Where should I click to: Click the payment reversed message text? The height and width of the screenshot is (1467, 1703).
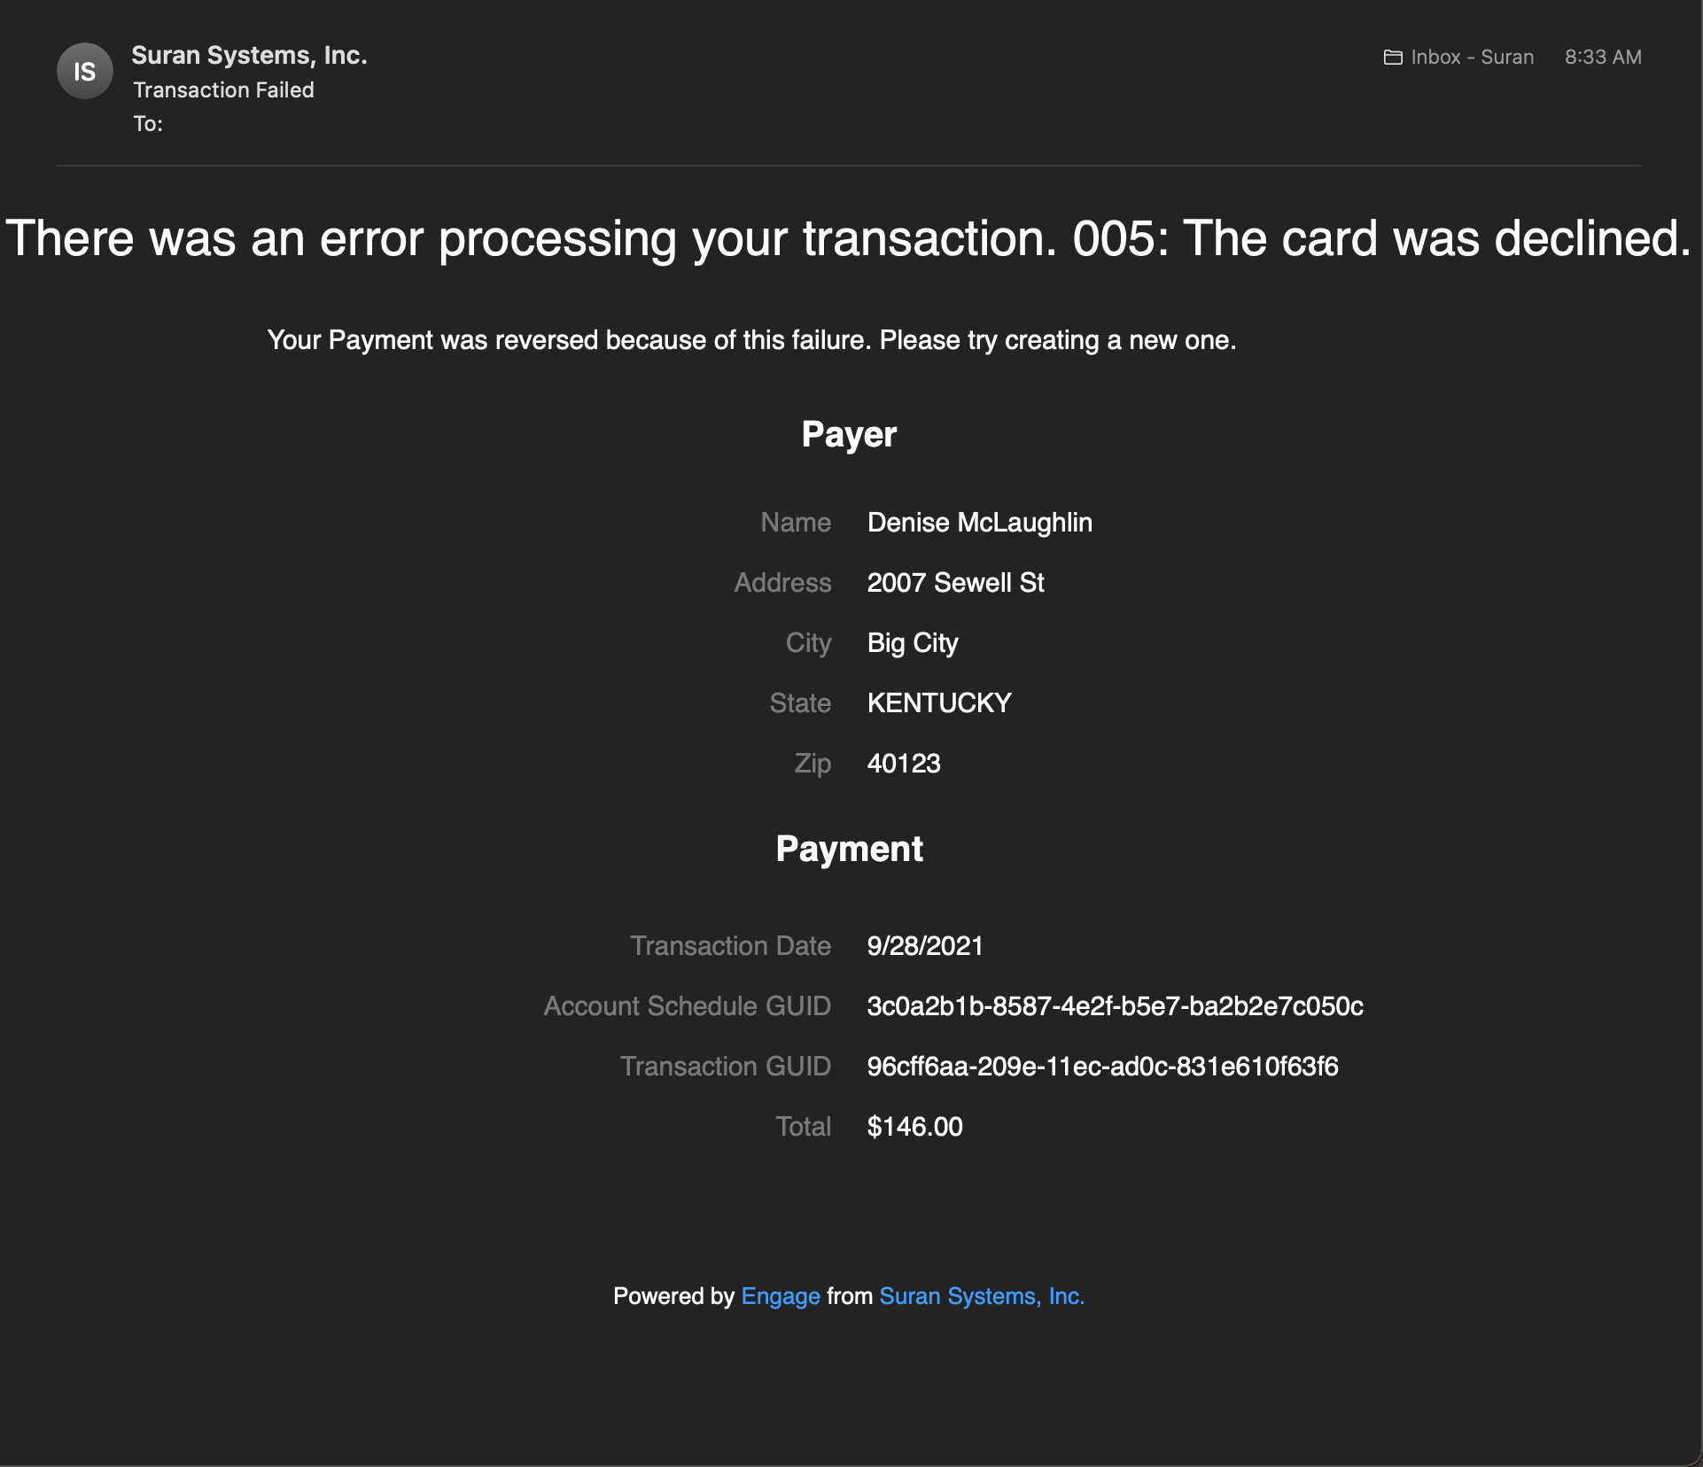pos(751,340)
